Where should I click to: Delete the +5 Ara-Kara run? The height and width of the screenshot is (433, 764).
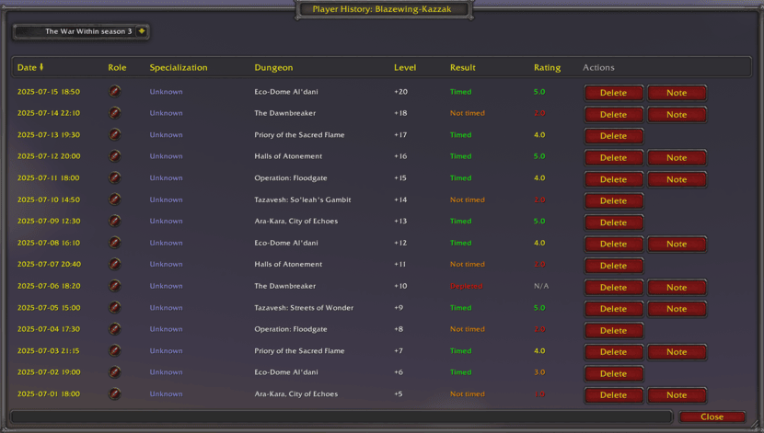click(613, 395)
